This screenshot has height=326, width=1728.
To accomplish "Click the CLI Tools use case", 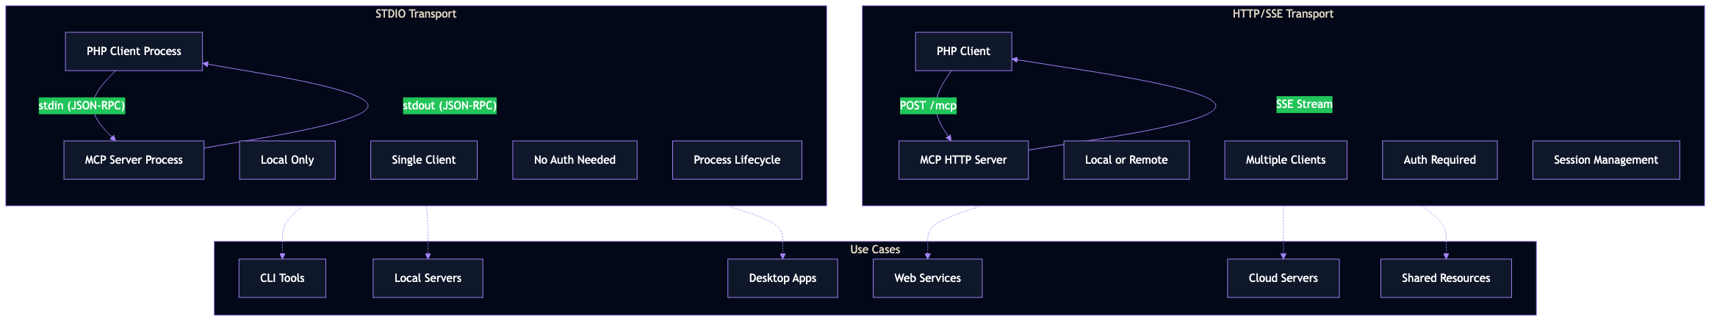I will [282, 278].
